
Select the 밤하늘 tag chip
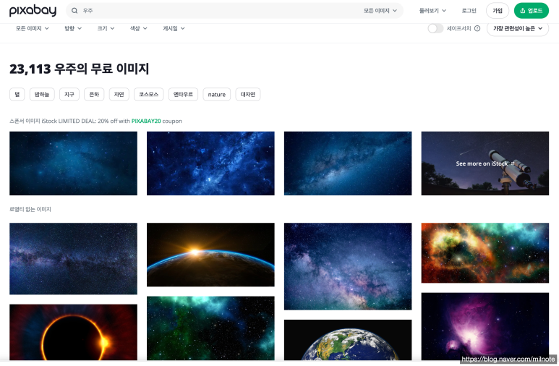[x=42, y=94]
